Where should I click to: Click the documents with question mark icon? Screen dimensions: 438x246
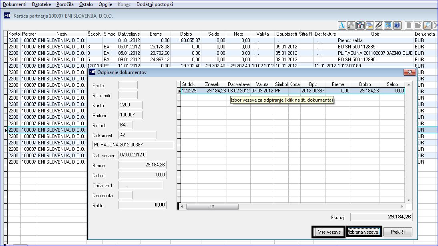(360, 26)
